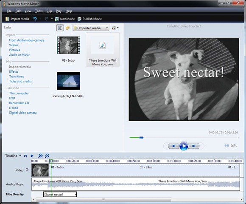
Task: Expand the Video track plus box
Action: 27,170
